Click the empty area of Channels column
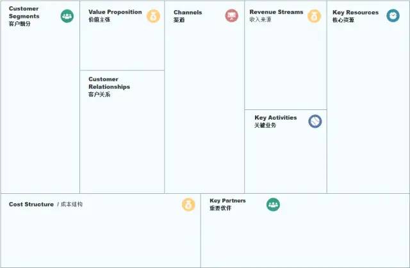This screenshot has width=410, height=268. click(204, 109)
